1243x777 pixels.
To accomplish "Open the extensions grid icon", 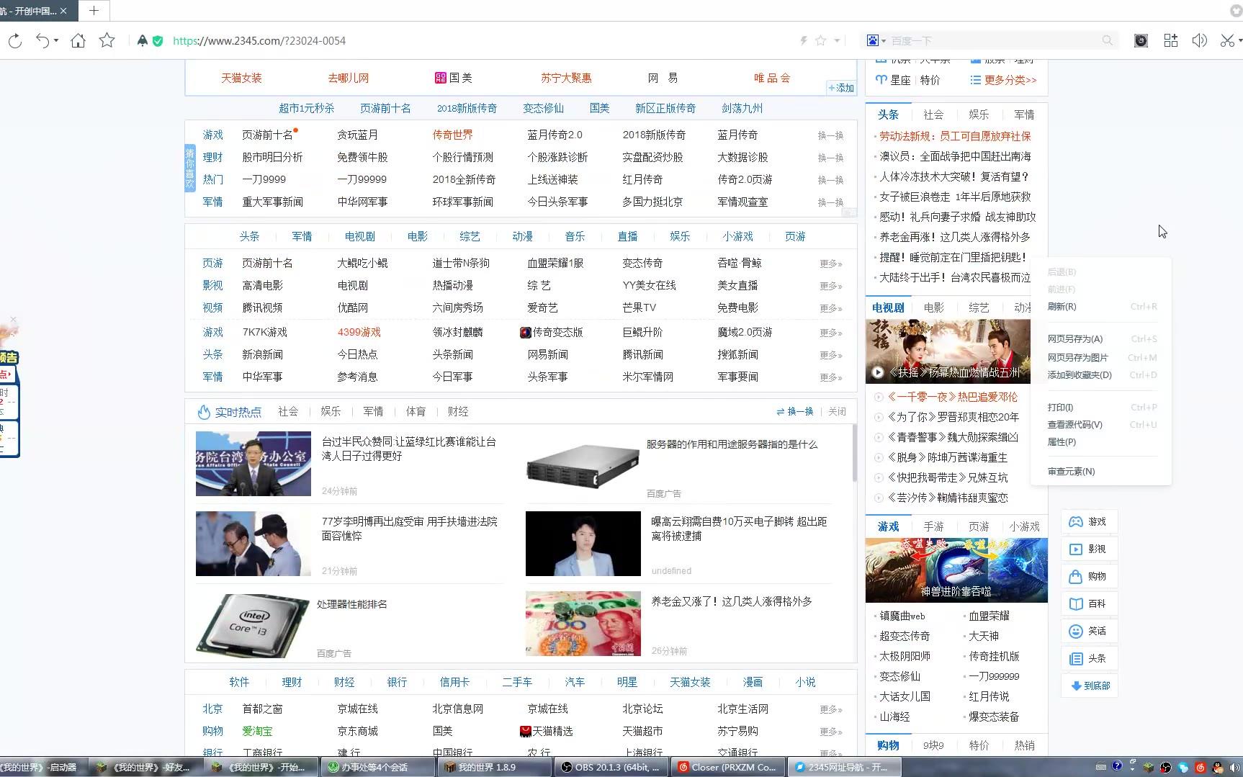I will (x=1171, y=41).
